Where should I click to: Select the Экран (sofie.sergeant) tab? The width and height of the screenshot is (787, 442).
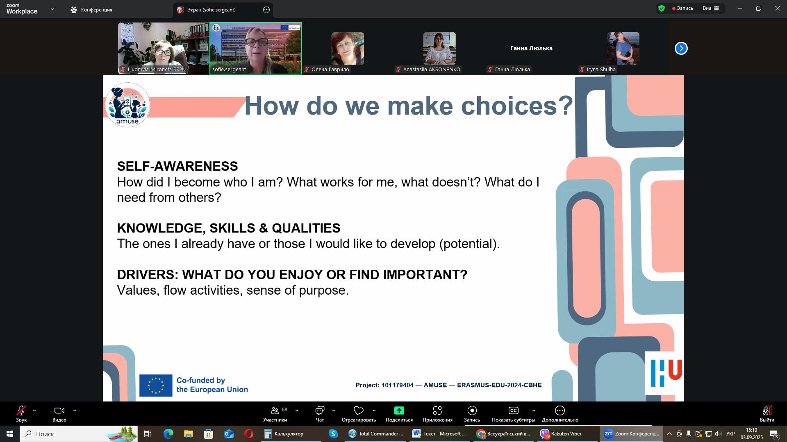[x=211, y=10]
